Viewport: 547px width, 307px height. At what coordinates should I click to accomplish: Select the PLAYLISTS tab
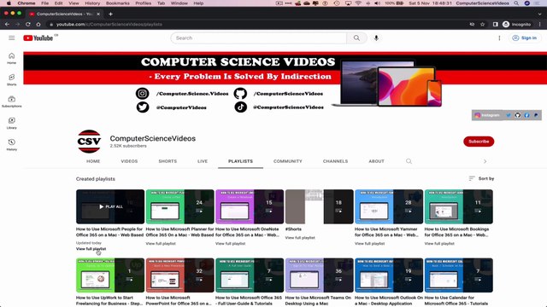coord(240,161)
